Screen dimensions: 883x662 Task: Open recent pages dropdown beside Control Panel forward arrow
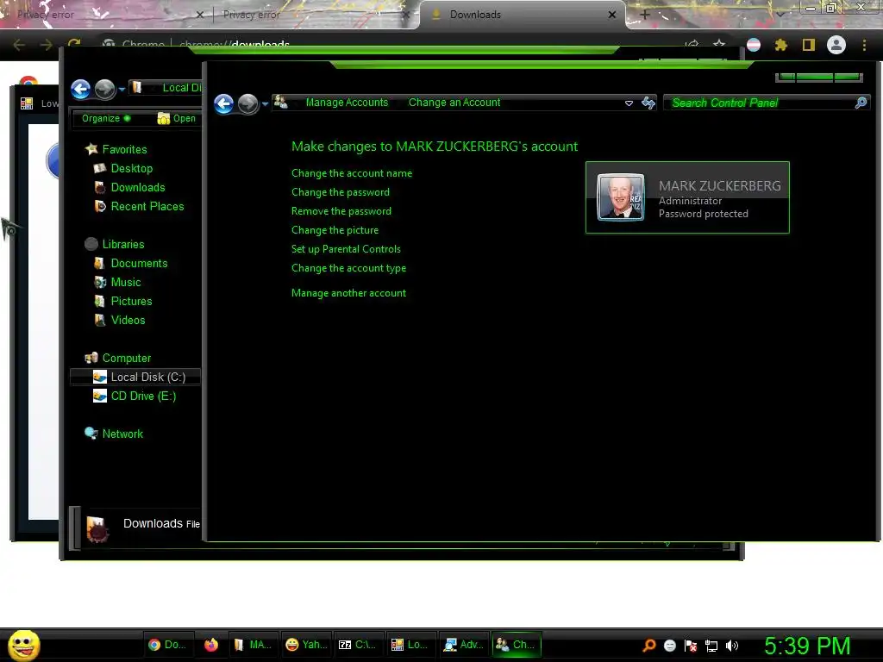(266, 104)
